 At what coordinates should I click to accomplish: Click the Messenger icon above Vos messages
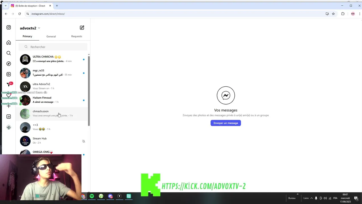[x=226, y=95]
